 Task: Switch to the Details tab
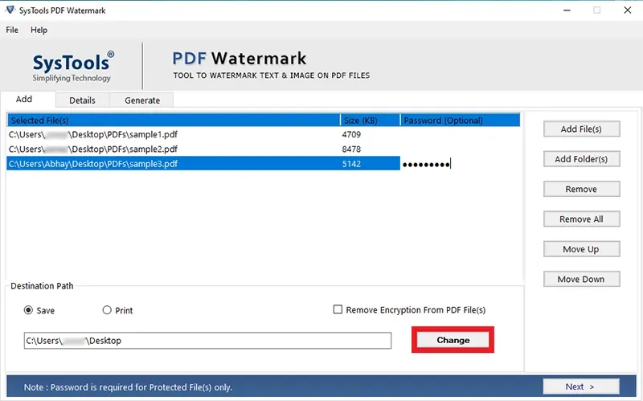click(83, 100)
